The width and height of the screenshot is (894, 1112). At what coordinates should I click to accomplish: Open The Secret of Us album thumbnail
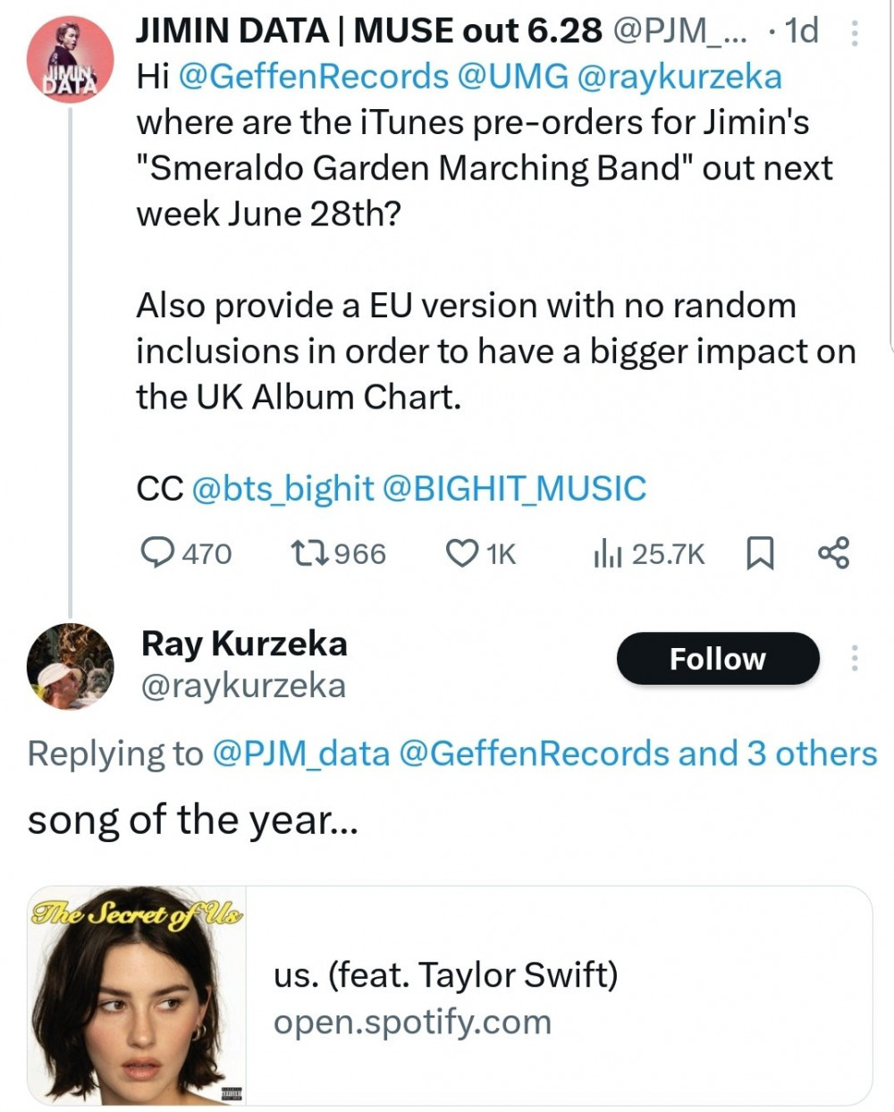click(137, 995)
